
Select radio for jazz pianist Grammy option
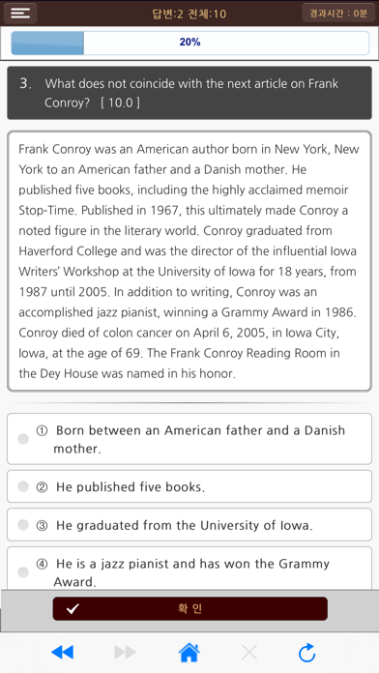tap(23, 572)
